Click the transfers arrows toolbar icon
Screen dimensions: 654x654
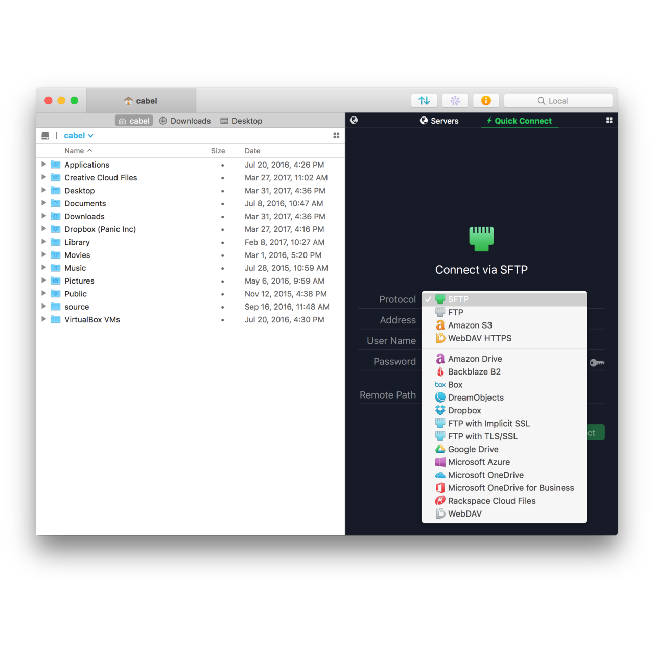(424, 101)
